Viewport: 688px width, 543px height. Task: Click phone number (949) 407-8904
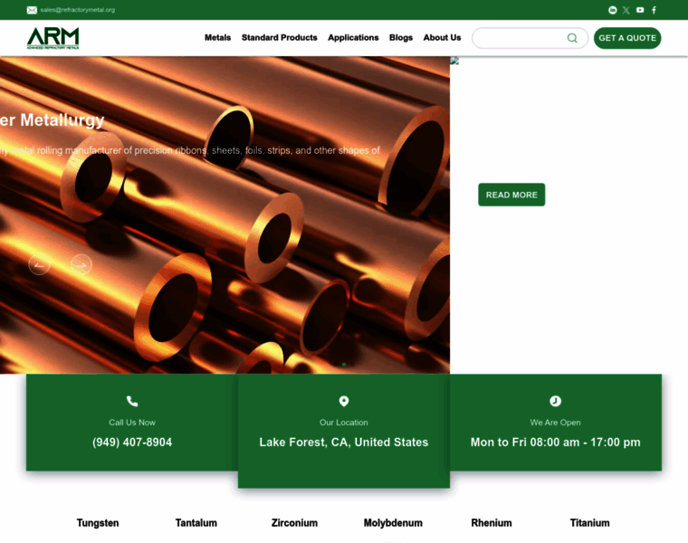click(x=132, y=443)
